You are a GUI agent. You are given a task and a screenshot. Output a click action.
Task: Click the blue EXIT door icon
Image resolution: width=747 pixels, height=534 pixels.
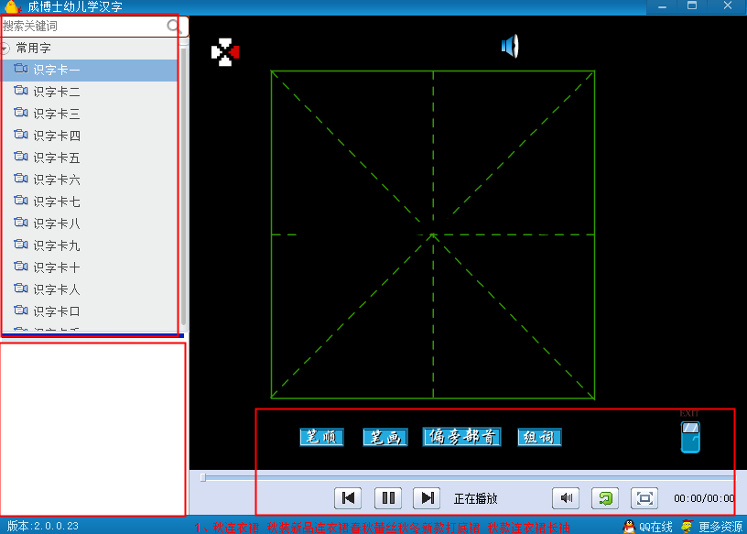point(690,437)
